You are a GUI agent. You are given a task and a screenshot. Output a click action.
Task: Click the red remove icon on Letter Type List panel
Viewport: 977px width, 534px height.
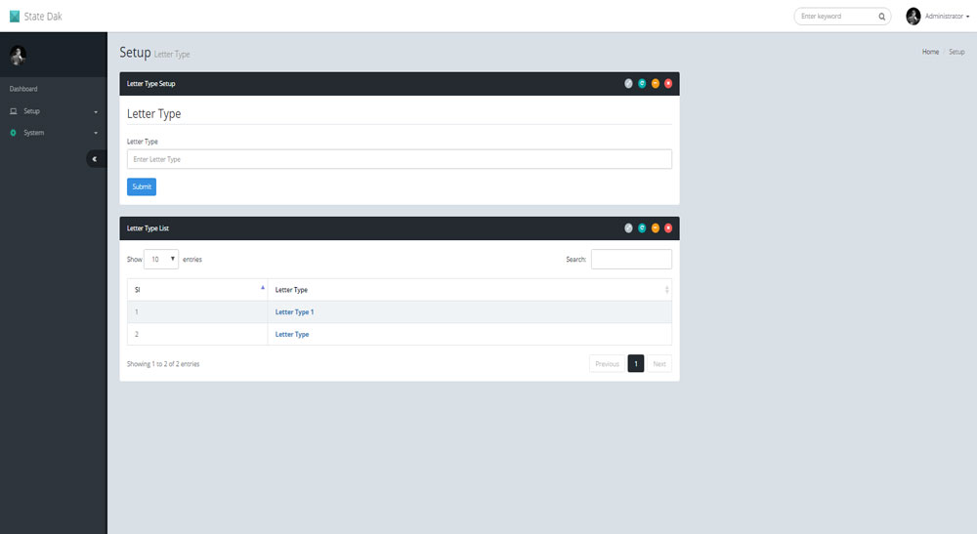[668, 228]
